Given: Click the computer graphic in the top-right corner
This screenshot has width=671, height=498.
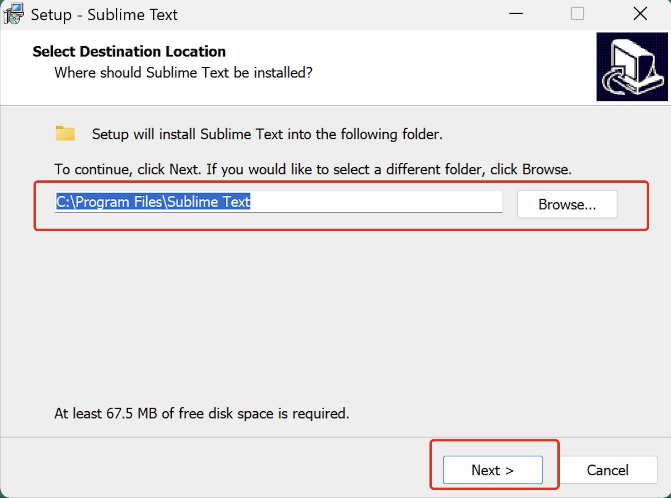Looking at the screenshot, I should 632,66.
